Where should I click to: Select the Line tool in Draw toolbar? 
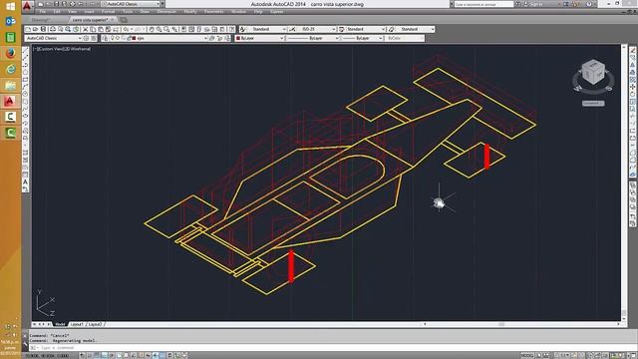pos(25,51)
